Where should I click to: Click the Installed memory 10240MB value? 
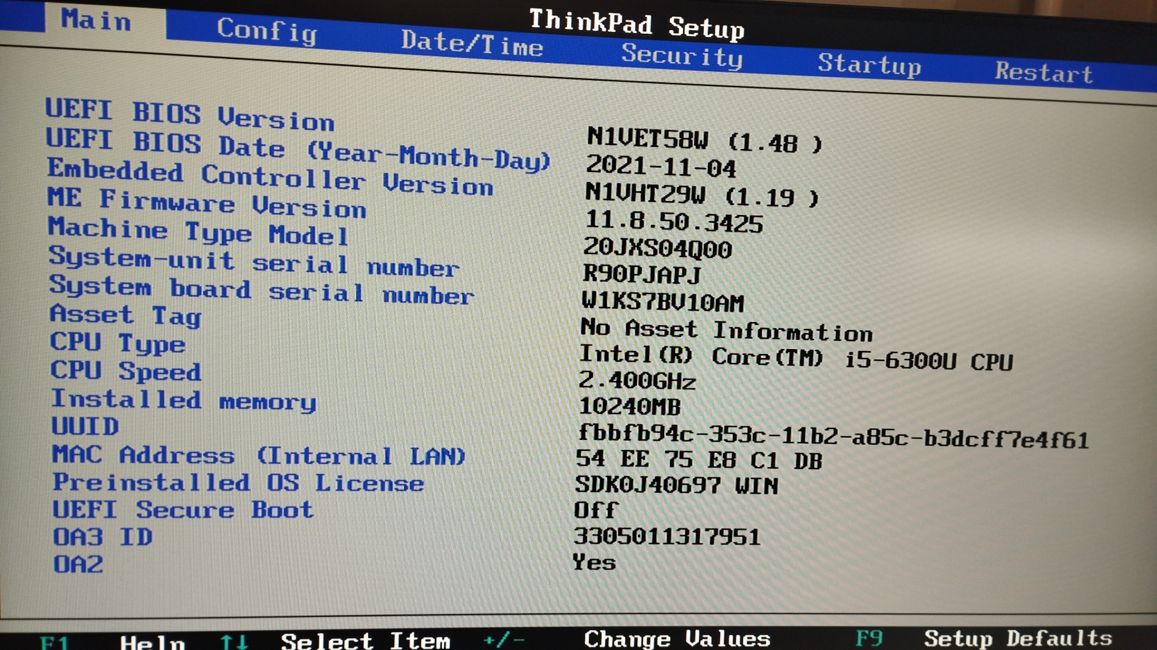[x=629, y=407]
